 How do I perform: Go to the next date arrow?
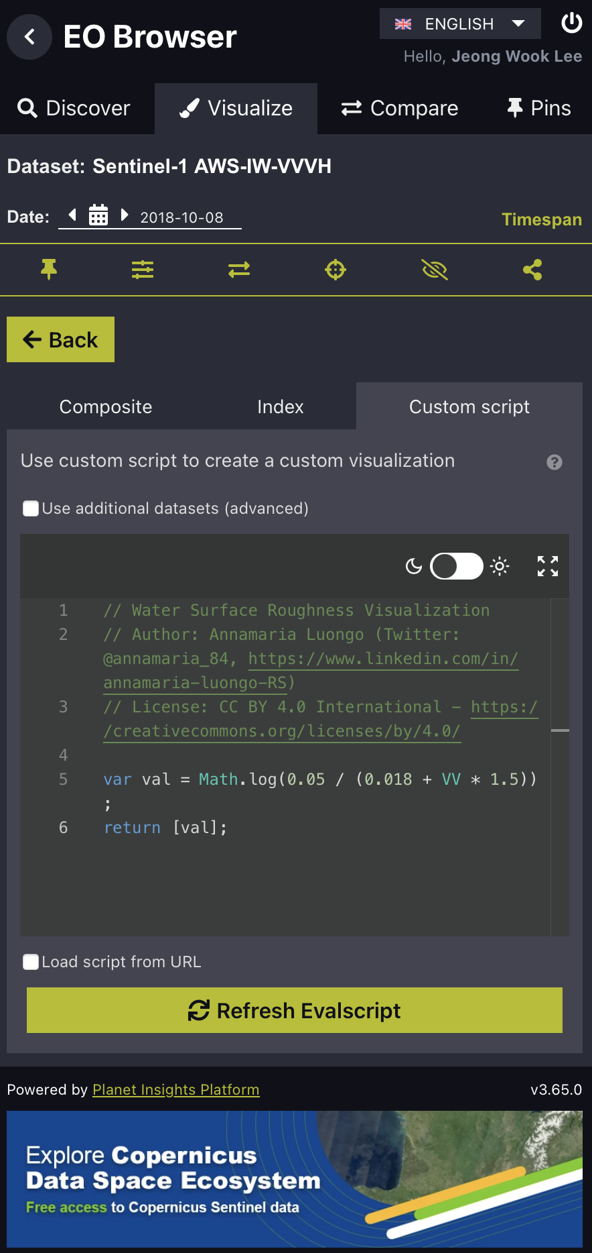coord(124,215)
